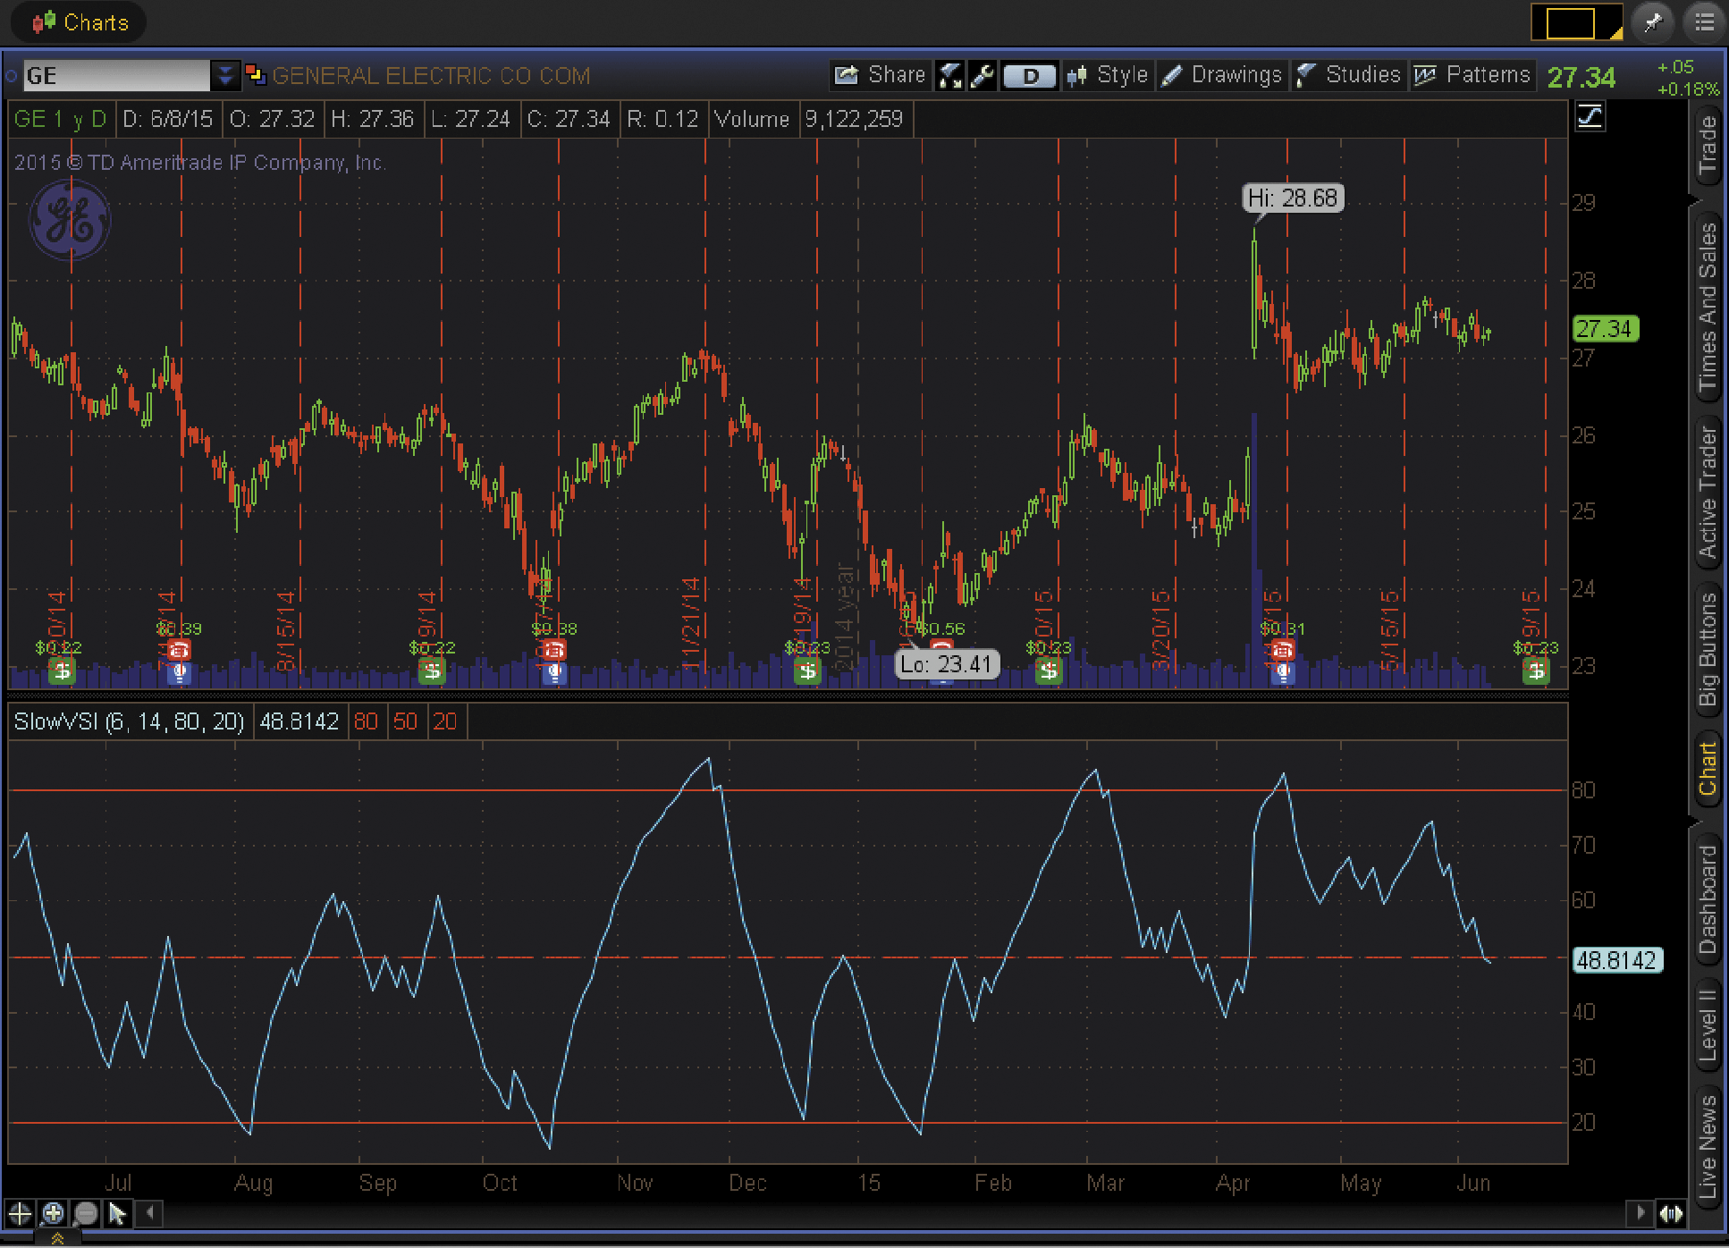Click the scroll right arrow at bottom
The image size is (1729, 1248).
point(1640,1213)
